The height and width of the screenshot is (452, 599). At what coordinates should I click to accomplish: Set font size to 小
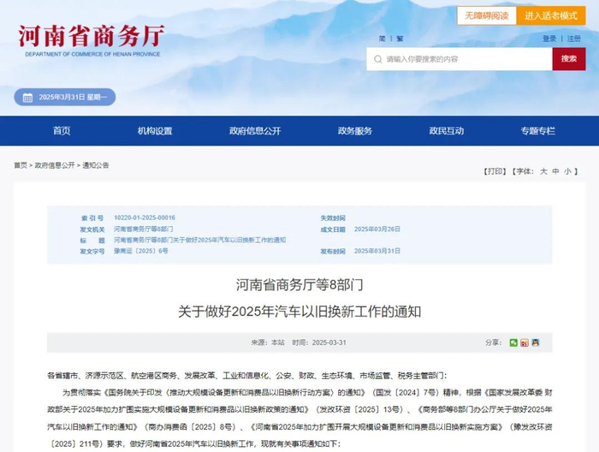coord(568,171)
